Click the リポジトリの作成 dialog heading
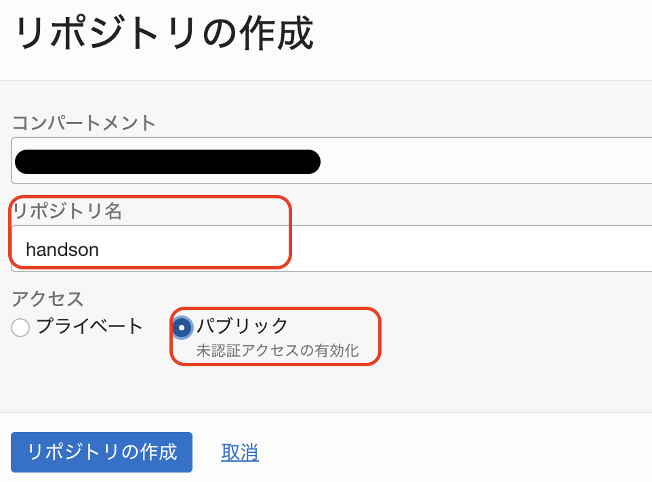Viewport: 652px width, 482px height. (x=163, y=34)
